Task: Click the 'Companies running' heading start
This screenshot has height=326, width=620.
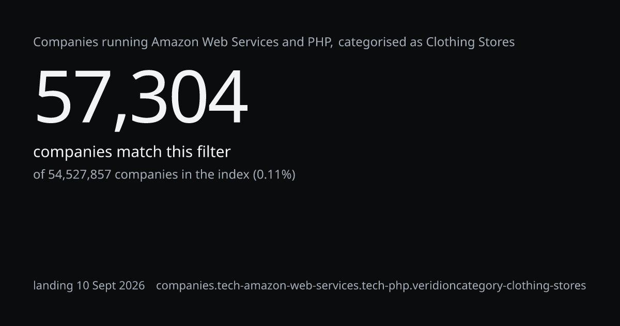Action: (91, 42)
